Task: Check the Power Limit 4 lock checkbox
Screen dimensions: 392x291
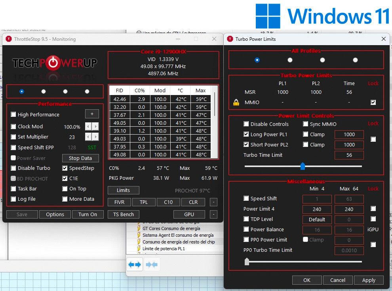Action: [x=373, y=209]
